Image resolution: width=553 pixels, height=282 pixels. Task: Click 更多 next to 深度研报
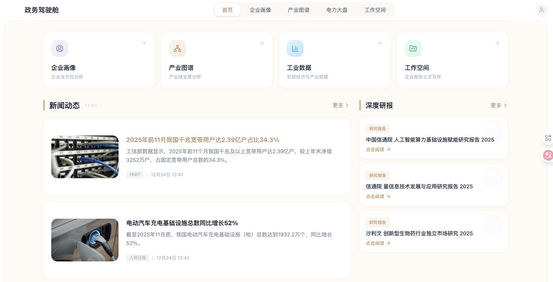[499, 105]
